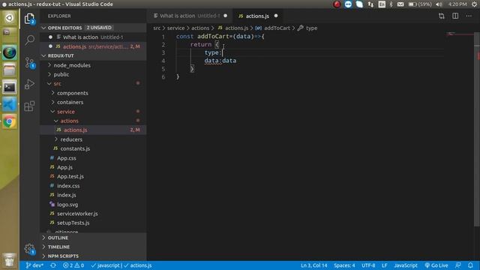Open constants.js file
This screenshot has width=480, height=270.
[x=93, y=148]
